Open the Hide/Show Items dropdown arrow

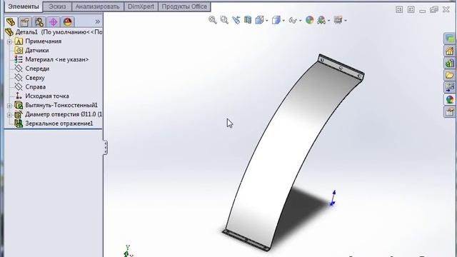coord(300,21)
